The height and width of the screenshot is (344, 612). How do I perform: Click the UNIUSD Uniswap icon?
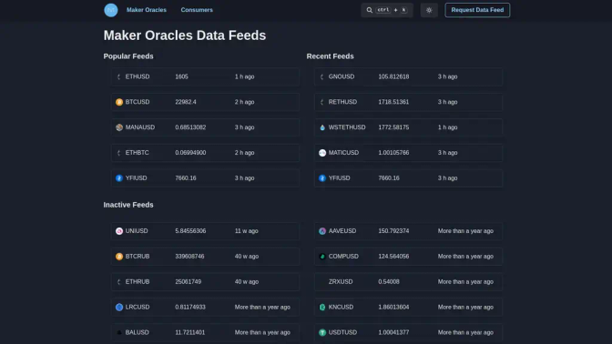(x=119, y=231)
